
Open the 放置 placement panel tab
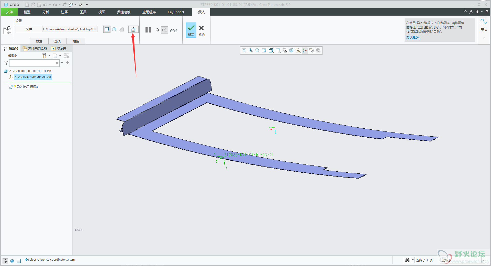point(39,41)
